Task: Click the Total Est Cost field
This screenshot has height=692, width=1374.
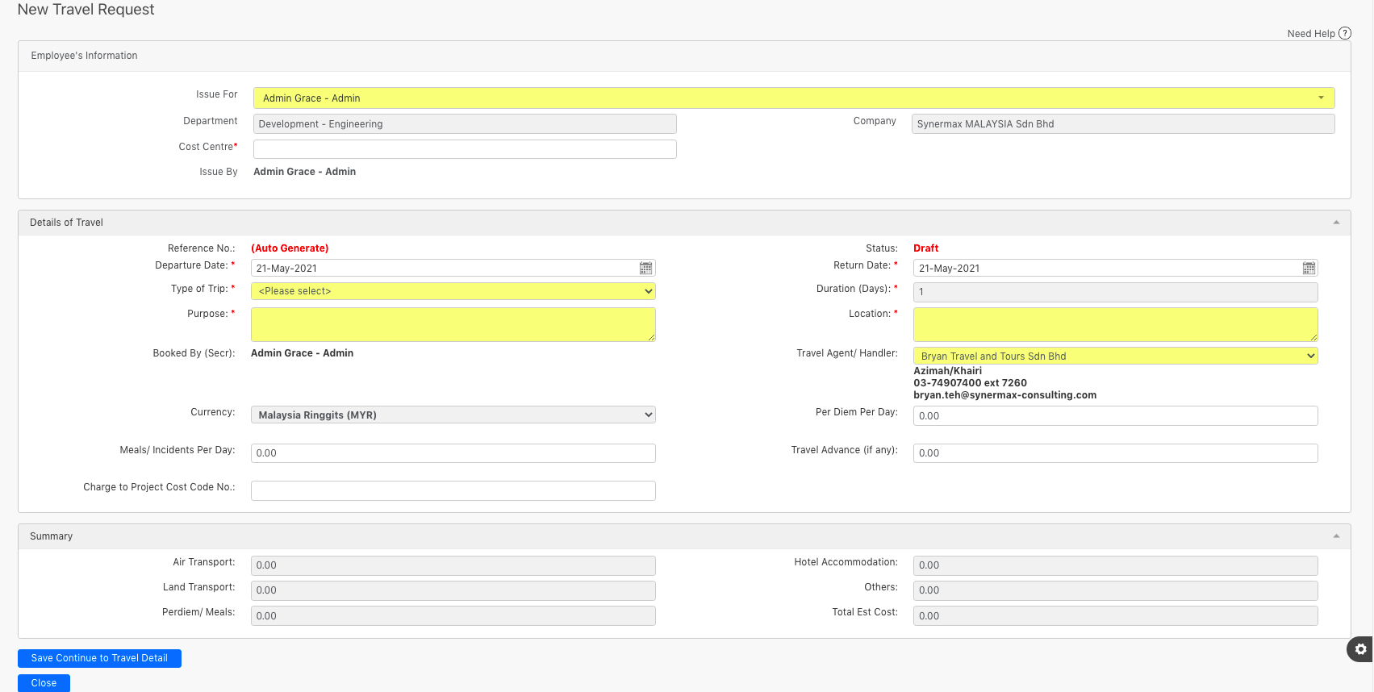Action: click(1116, 615)
